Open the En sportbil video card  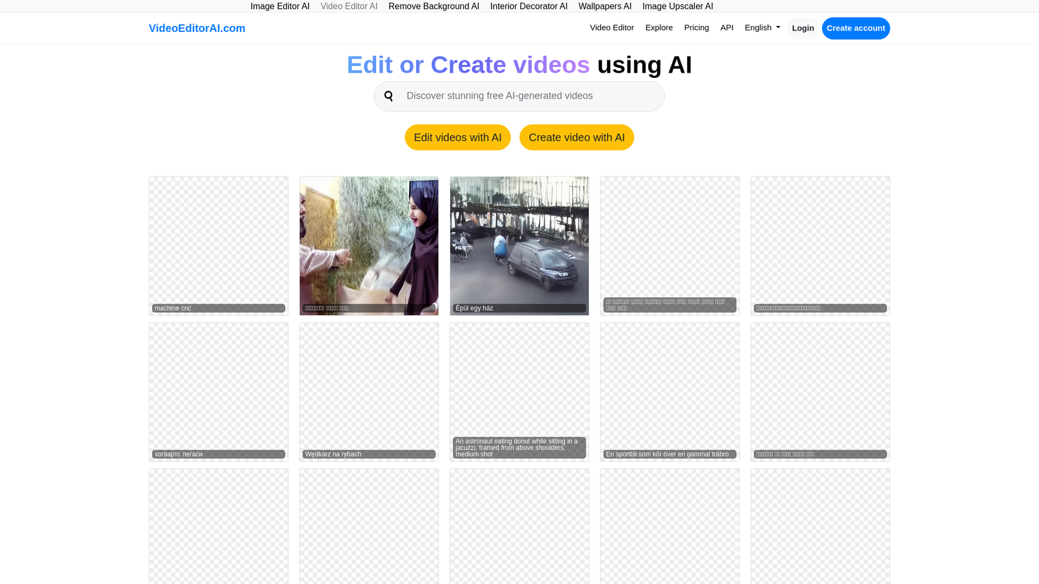670,392
